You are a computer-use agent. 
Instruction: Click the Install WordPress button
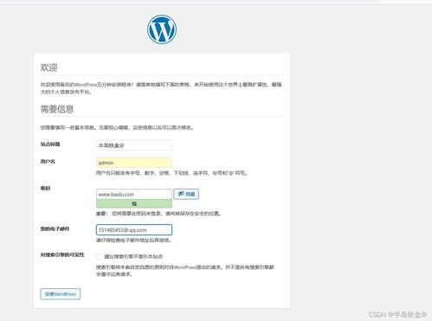pos(61,294)
